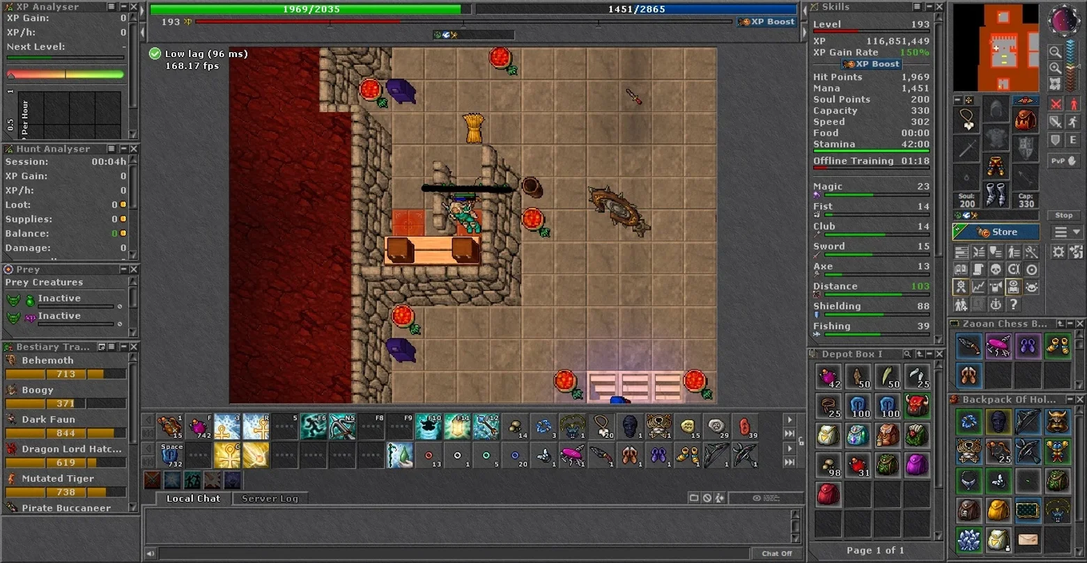Image resolution: width=1087 pixels, height=563 pixels.
Task: Select Dark Faun in Bestiary Tracker
Action: click(x=48, y=420)
